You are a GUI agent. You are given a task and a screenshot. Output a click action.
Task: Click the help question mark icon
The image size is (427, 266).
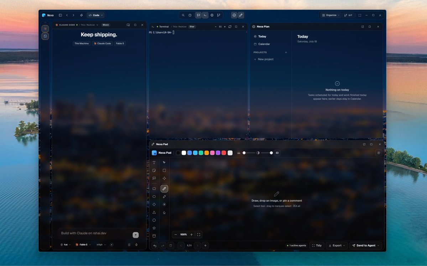coord(190,15)
